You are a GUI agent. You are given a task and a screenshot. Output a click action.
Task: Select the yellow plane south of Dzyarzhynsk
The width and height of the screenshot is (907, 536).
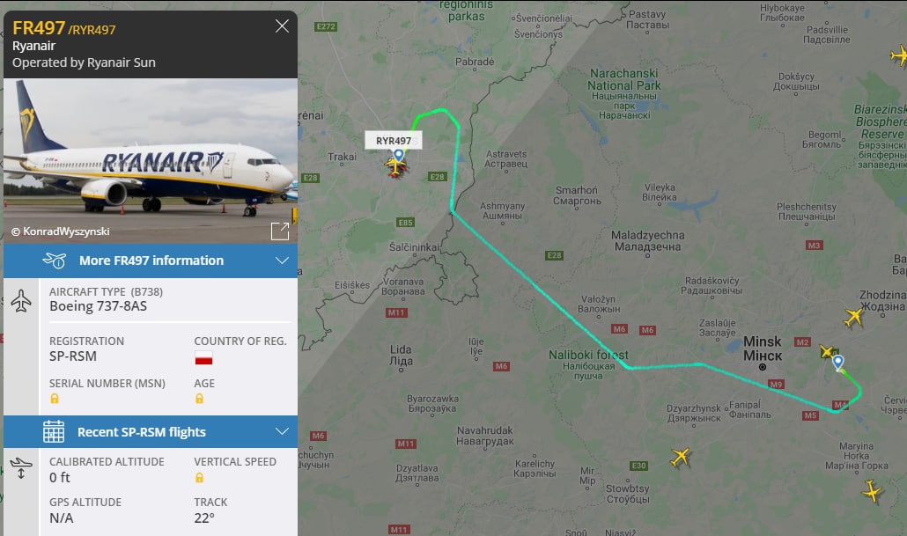tap(681, 458)
